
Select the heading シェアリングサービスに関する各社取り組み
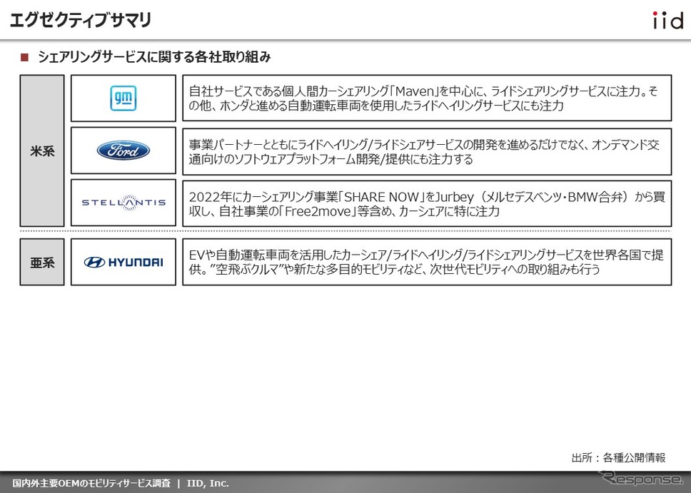(153, 57)
